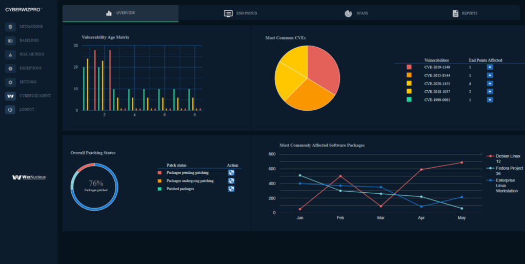Show endpoints affected by CVE-2020-1455
This screenshot has height=264, width=525.
490,83
